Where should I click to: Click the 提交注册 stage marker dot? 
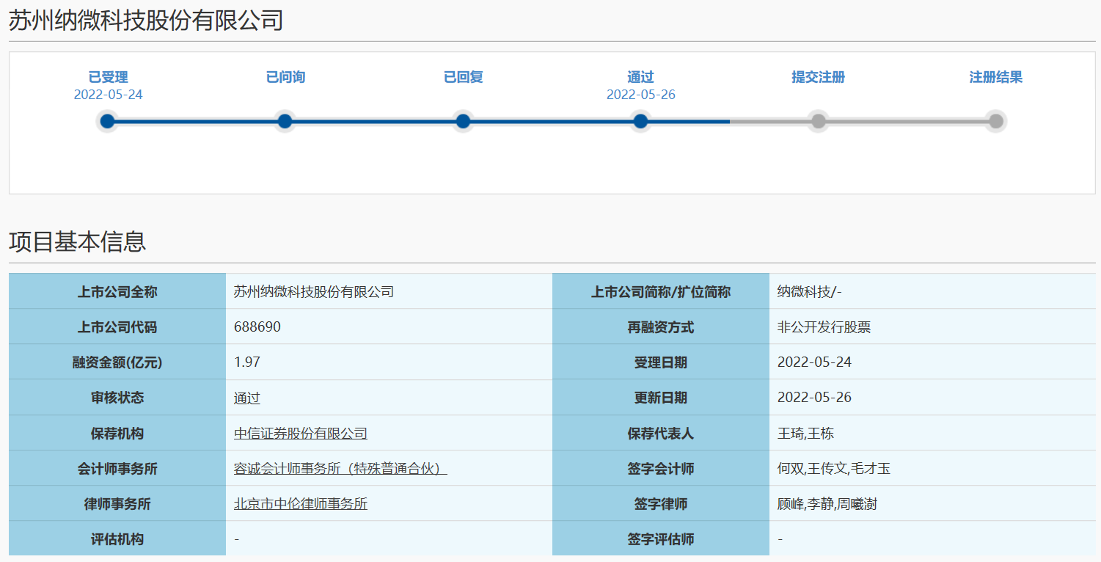[x=819, y=122]
